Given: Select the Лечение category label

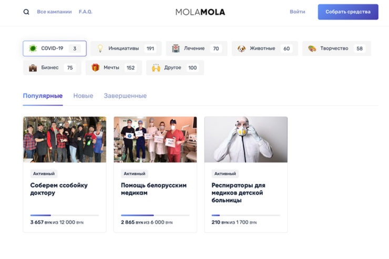Looking at the screenshot, I should tap(194, 48).
